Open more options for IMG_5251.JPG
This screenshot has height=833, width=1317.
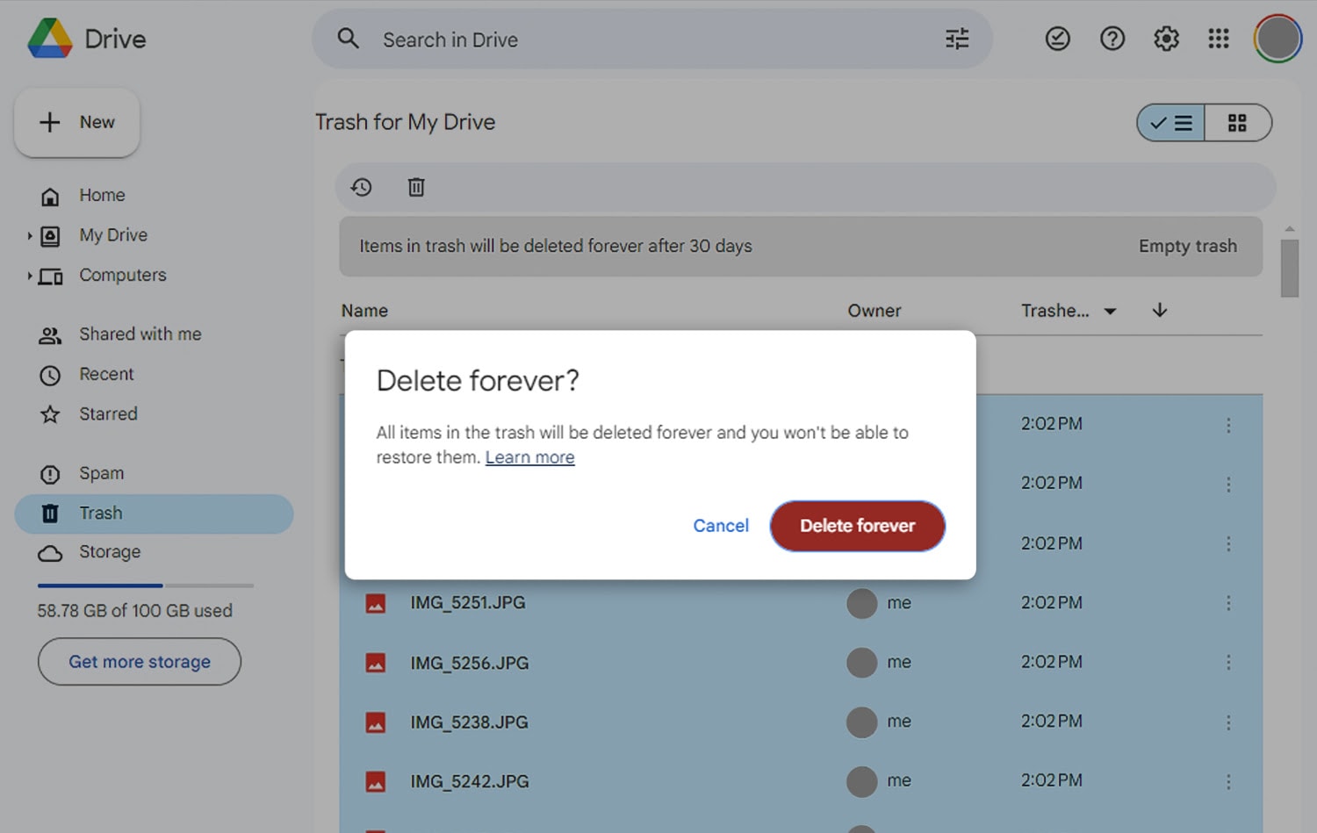(1228, 603)
